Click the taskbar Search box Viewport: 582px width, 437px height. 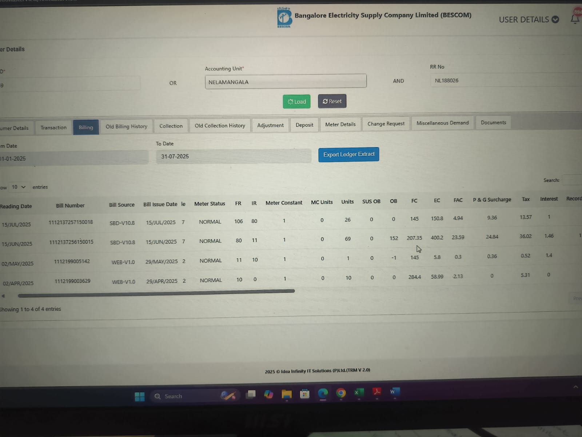click(195, 396)
